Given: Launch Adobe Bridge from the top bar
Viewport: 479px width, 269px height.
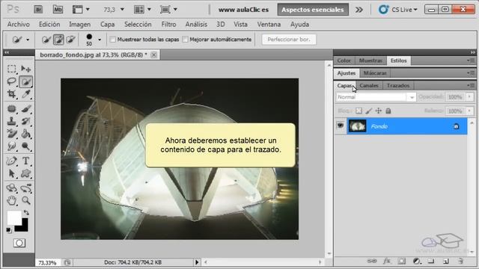Looking at the screenshot, I should point(38,10).
